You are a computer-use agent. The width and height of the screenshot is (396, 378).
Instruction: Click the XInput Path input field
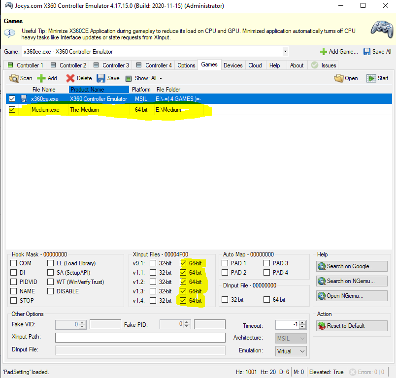(x=140, y=338)
